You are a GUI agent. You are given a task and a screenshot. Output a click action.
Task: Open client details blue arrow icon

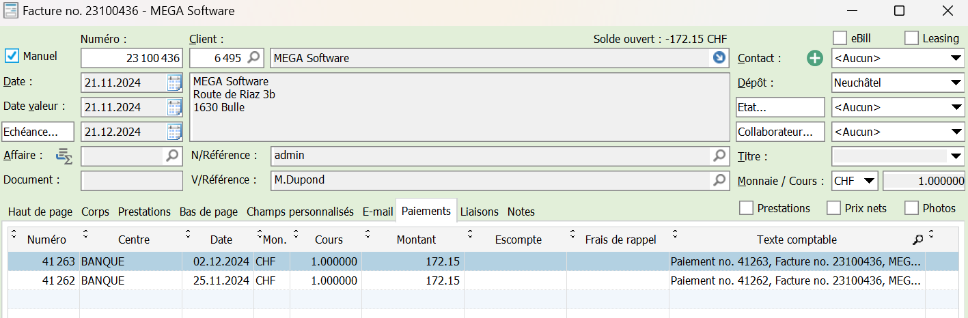[719, 58]
